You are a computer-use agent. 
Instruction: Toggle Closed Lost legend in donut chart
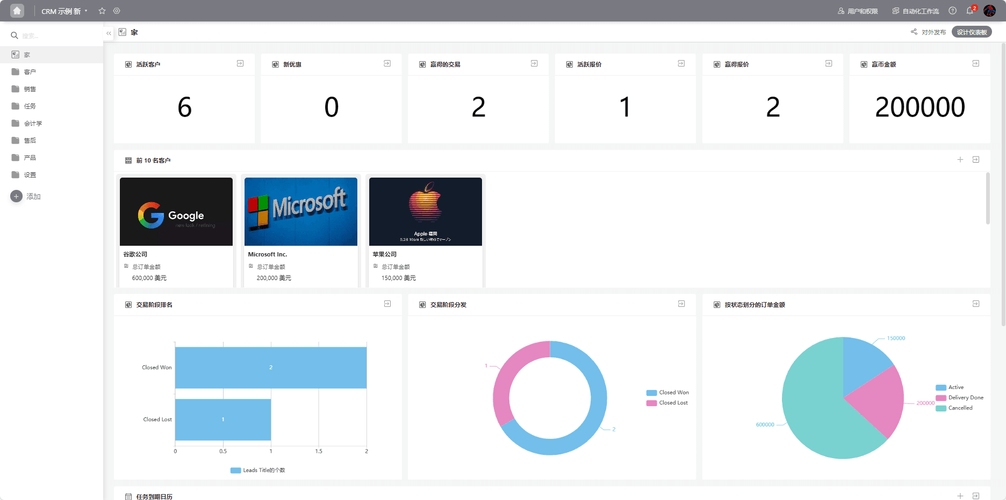[667, 403]
